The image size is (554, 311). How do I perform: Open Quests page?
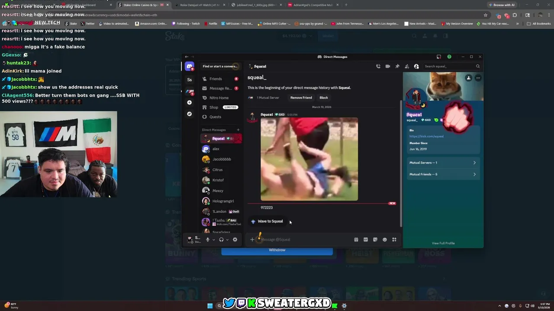(x=221, y=117)
